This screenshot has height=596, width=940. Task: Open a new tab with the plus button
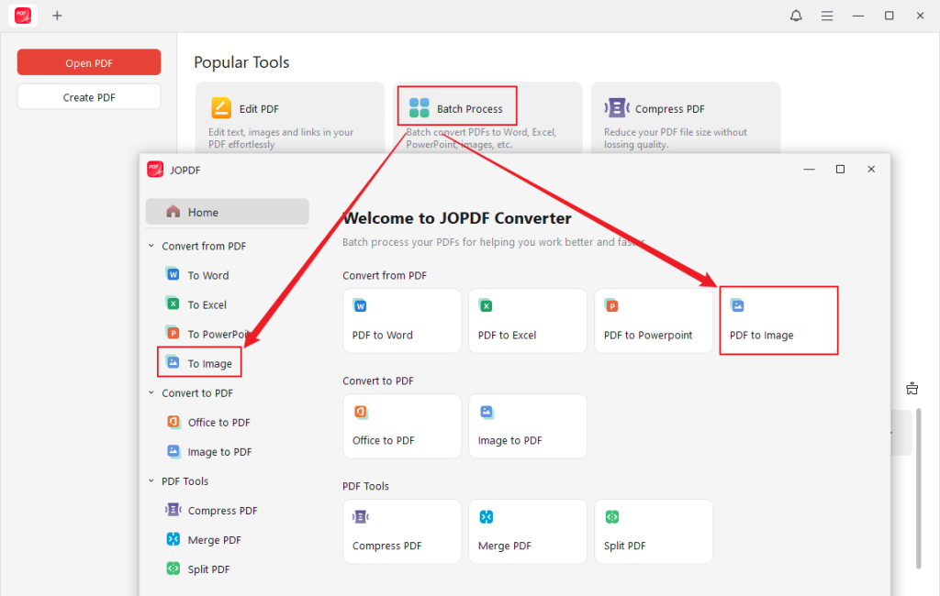click(57, 15)
